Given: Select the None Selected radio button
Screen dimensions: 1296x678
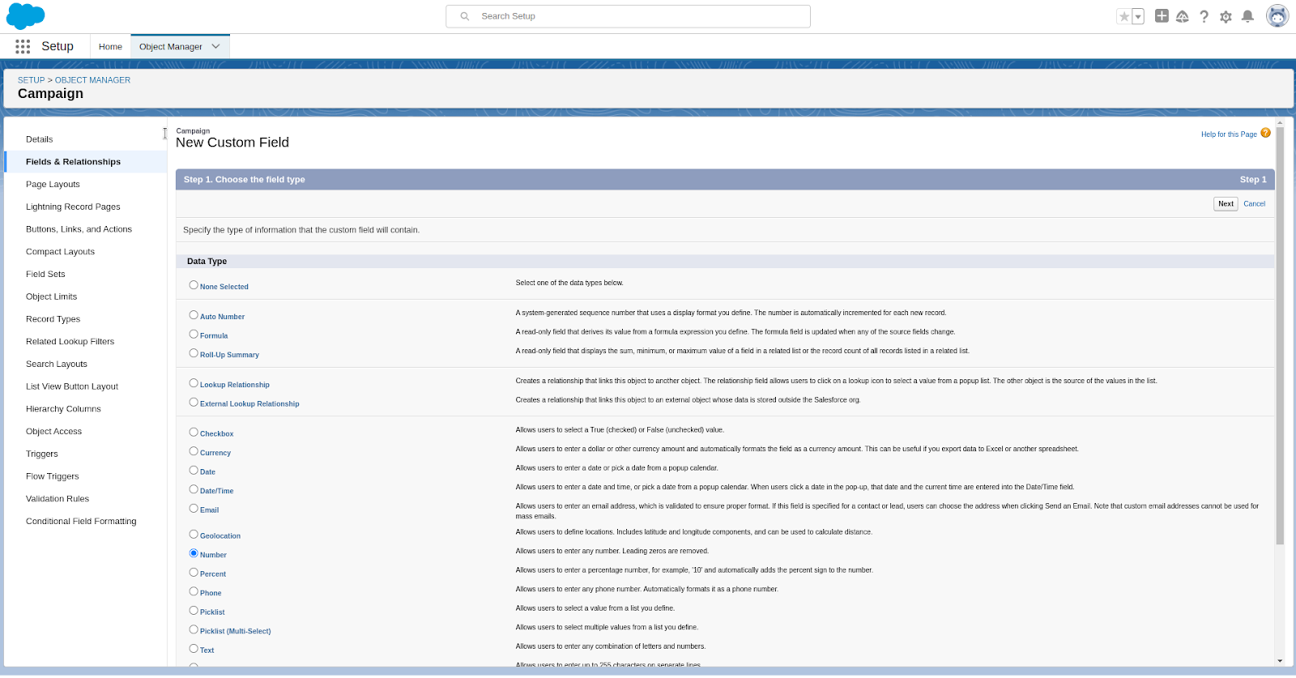Looking at the screenshot, I should [x=194, y=285].
